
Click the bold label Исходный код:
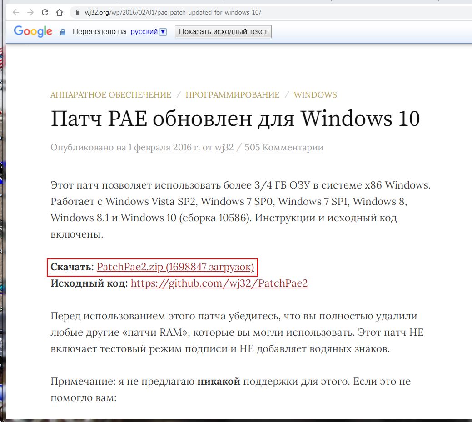coord(89,283)
